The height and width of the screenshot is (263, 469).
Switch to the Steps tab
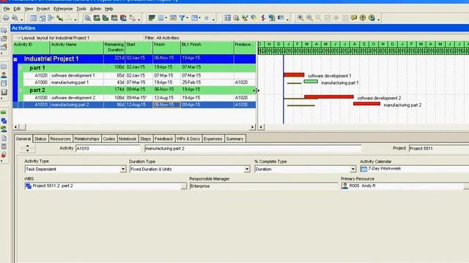[x=146, y=139]
